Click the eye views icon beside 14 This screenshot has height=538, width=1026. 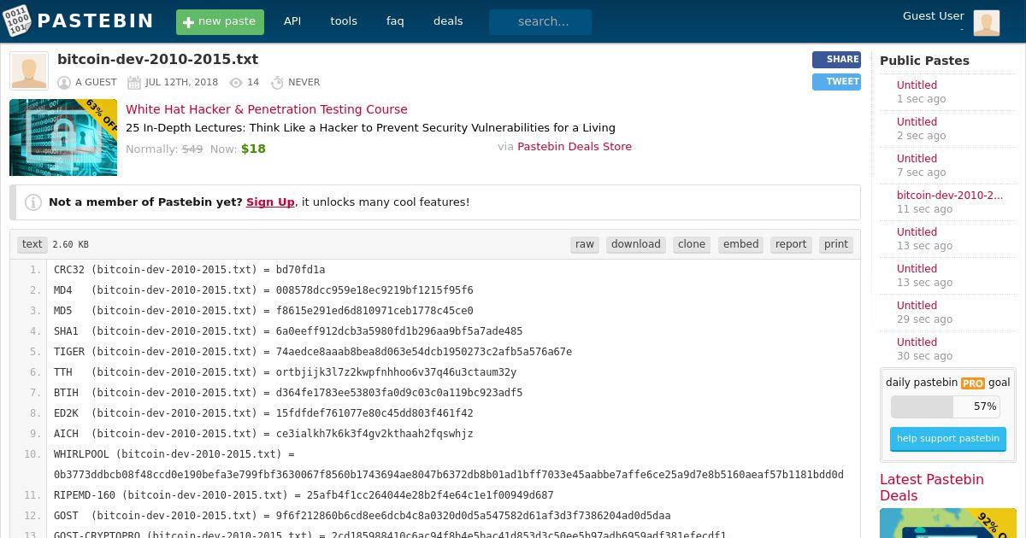click(236, 83)
